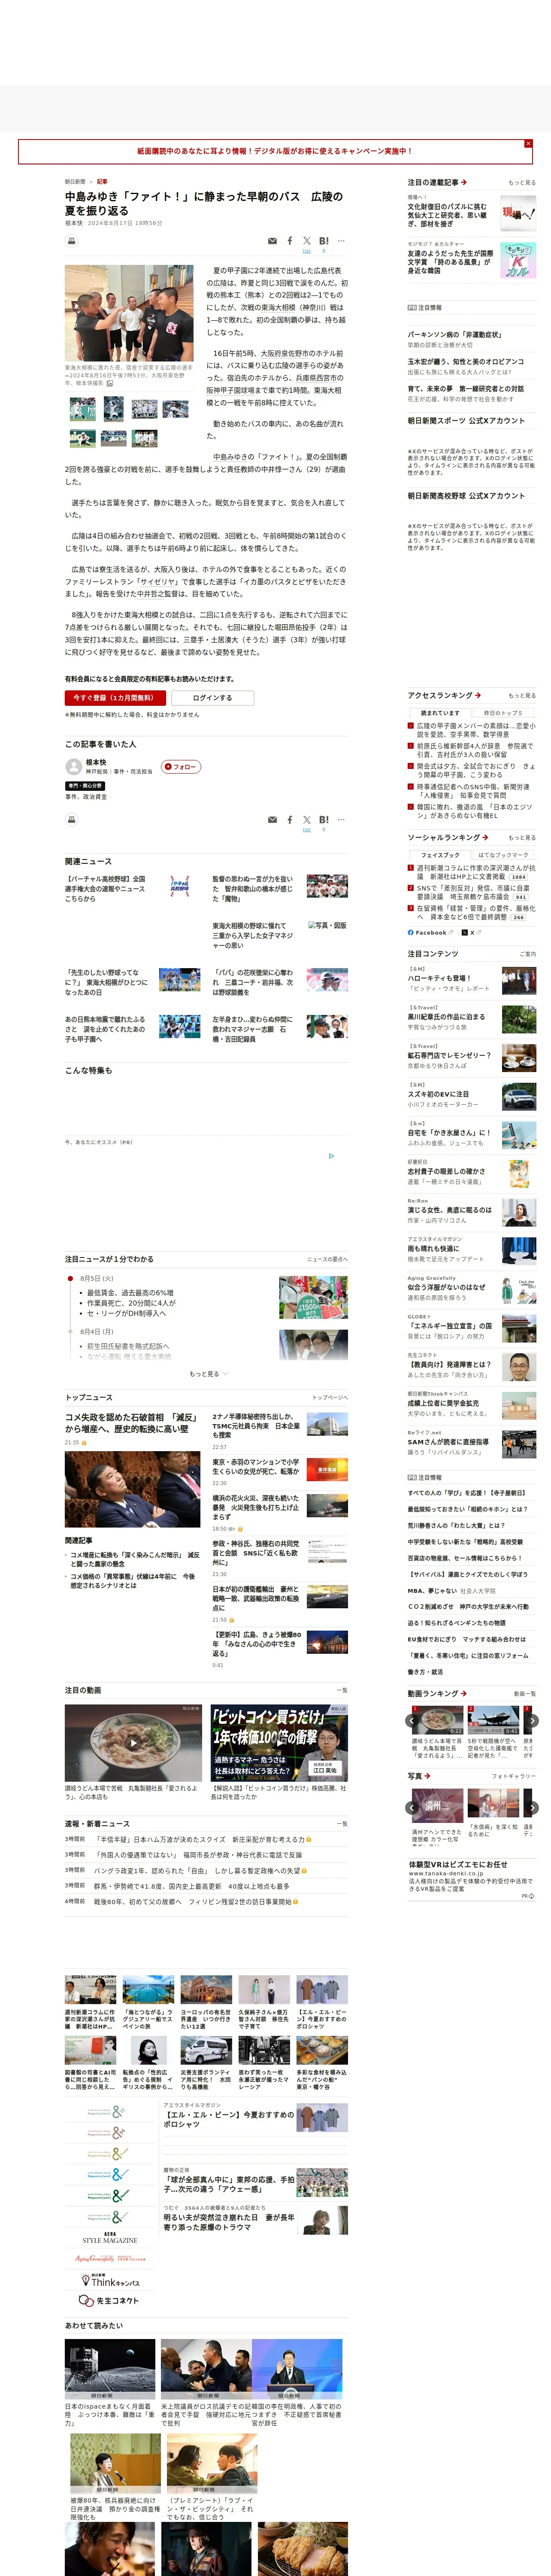The height and width of the screenshot is (2576, 551).
Task: Click previous arrow in 写真 carousel
Action: (412, 1807)
